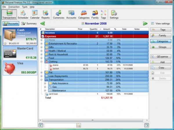The width and height of the screenshot is (174, 130).
Task: Click the scrollbar right arrow
Action: pos(147,120)
